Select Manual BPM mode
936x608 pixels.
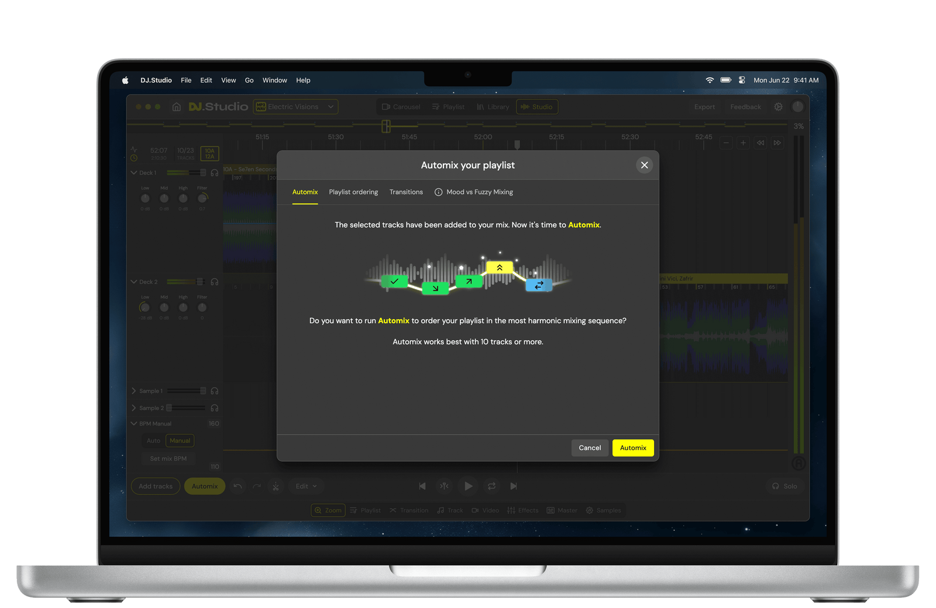[180, 441]
